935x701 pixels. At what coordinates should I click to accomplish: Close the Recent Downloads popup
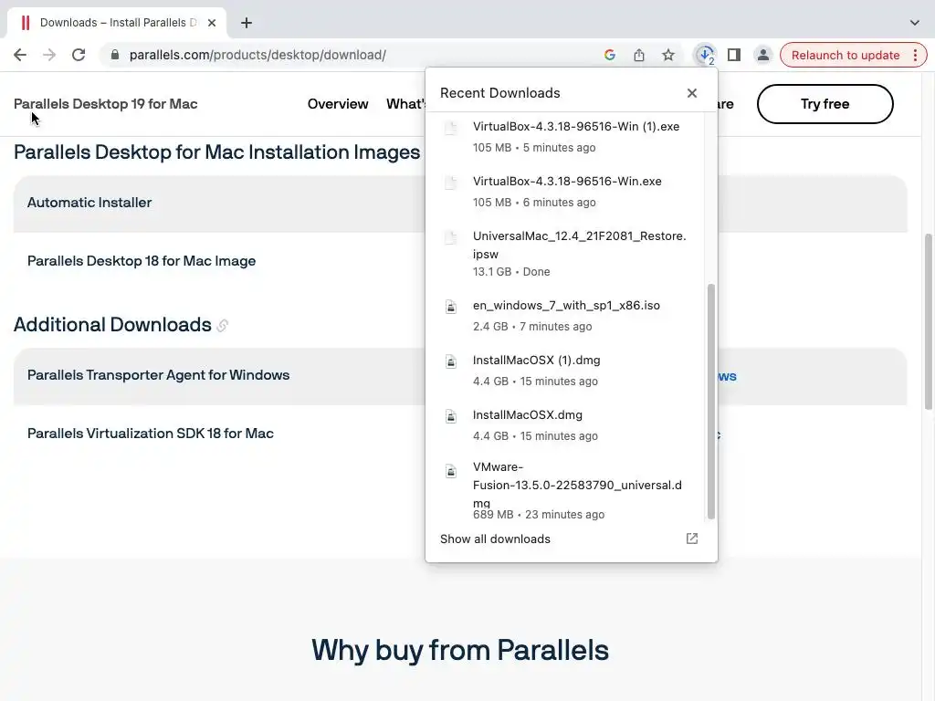click(x=692, y=93)
